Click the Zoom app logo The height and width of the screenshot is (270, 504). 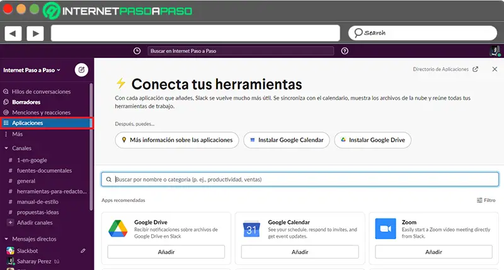coord(386,228)
